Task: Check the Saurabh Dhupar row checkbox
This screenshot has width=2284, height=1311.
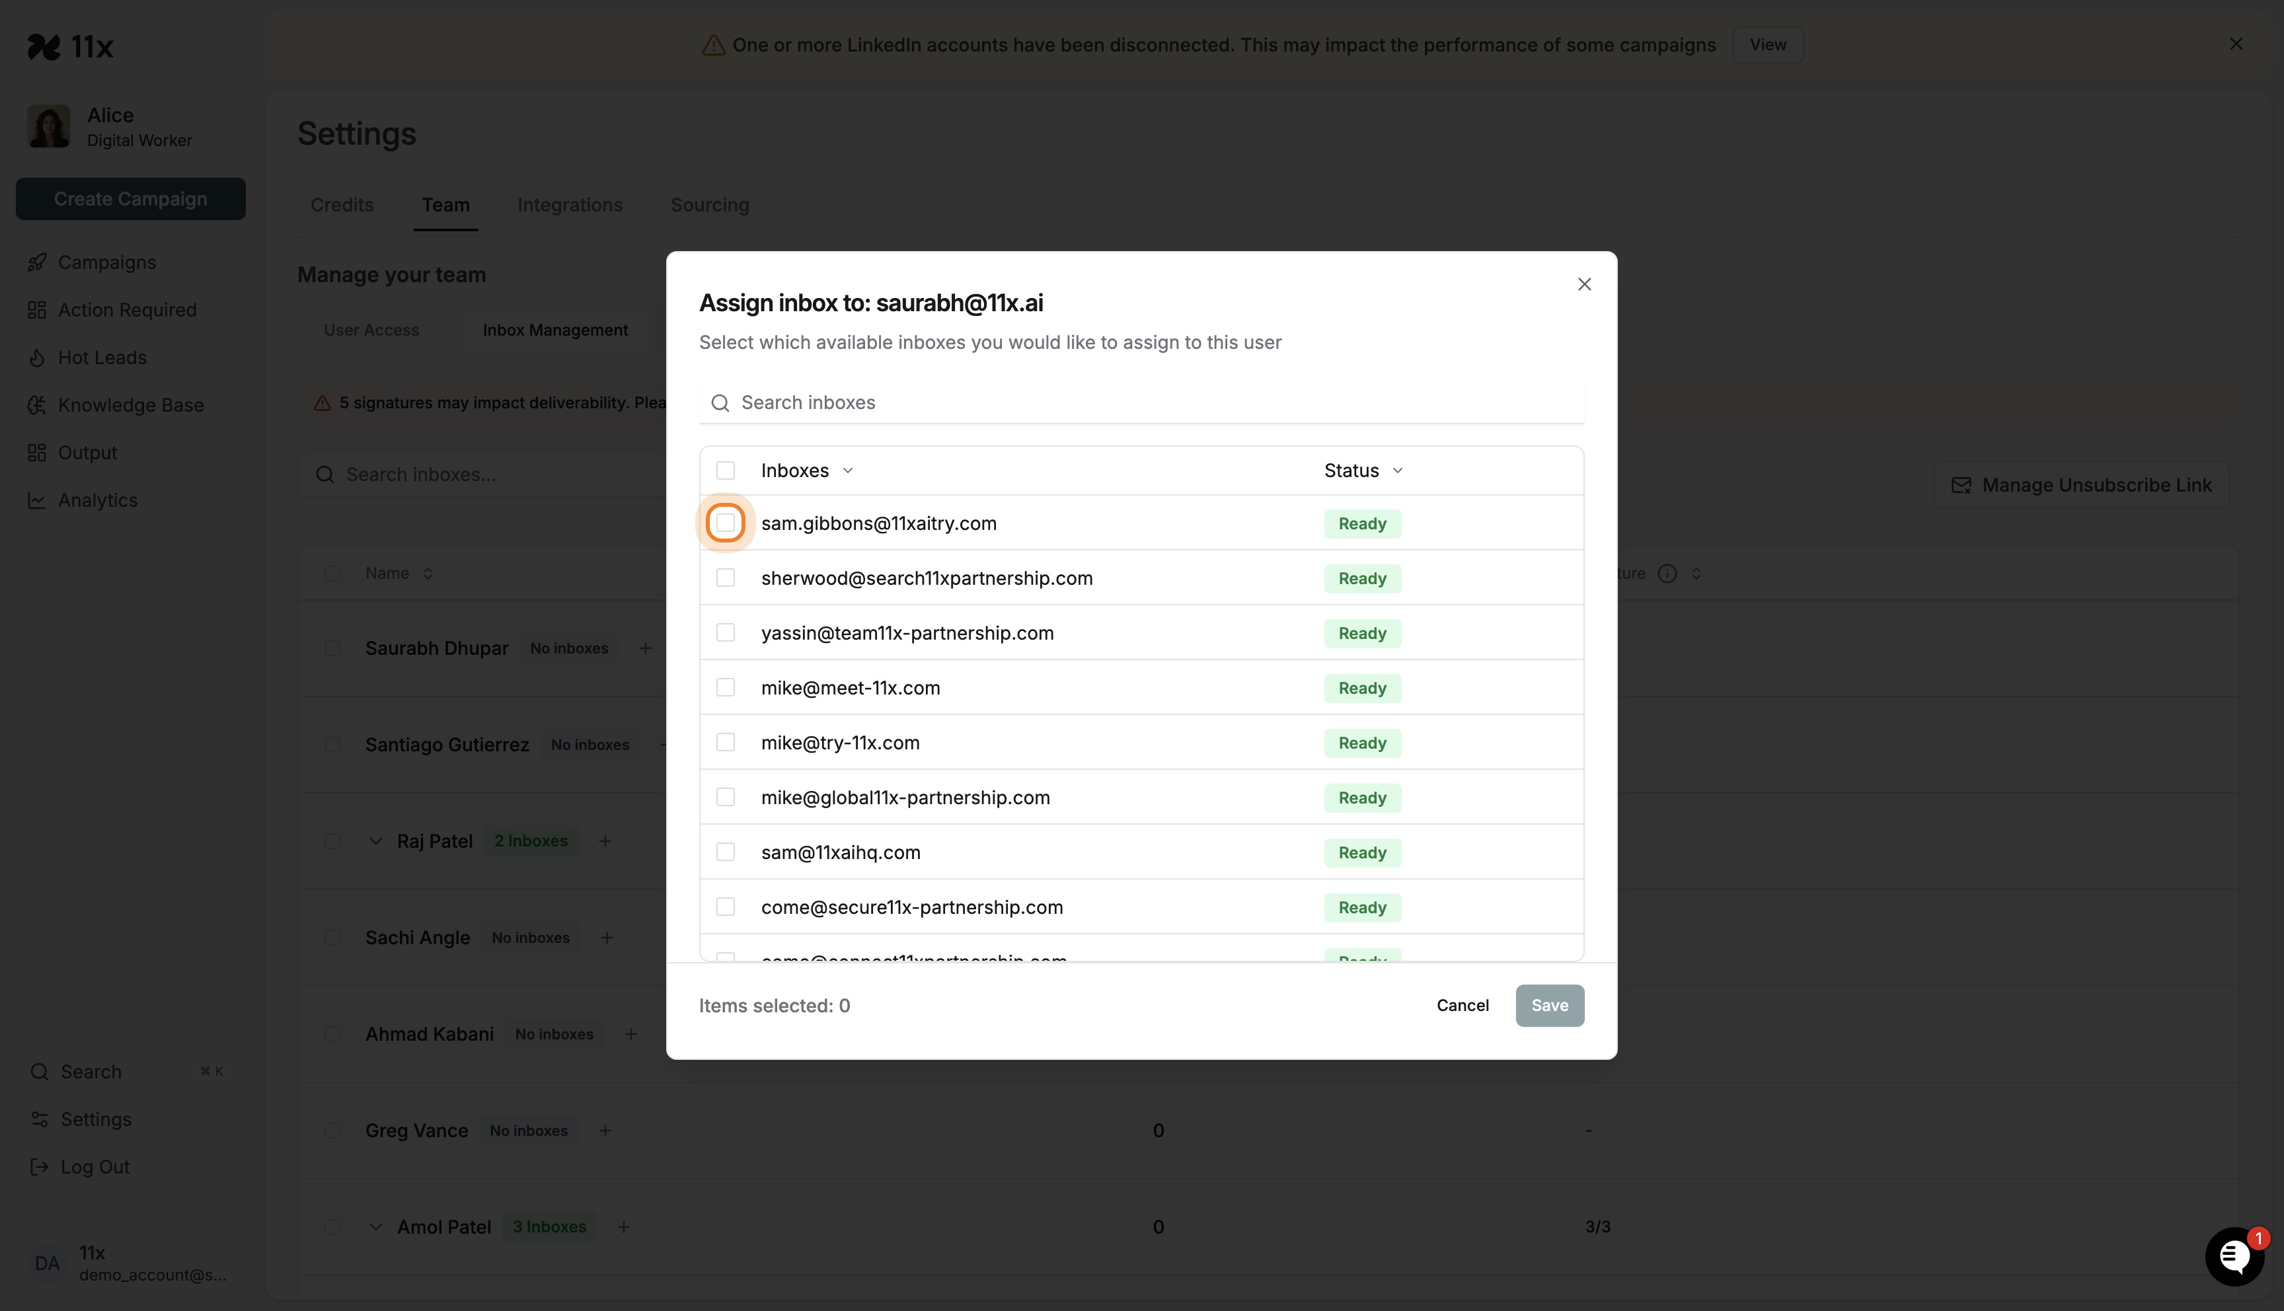Action: [x=332, y=648]
